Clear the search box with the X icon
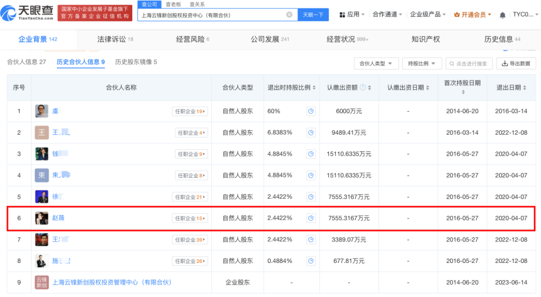The height and width of the screenshot is (297, 541). click(x=290, y=15)
